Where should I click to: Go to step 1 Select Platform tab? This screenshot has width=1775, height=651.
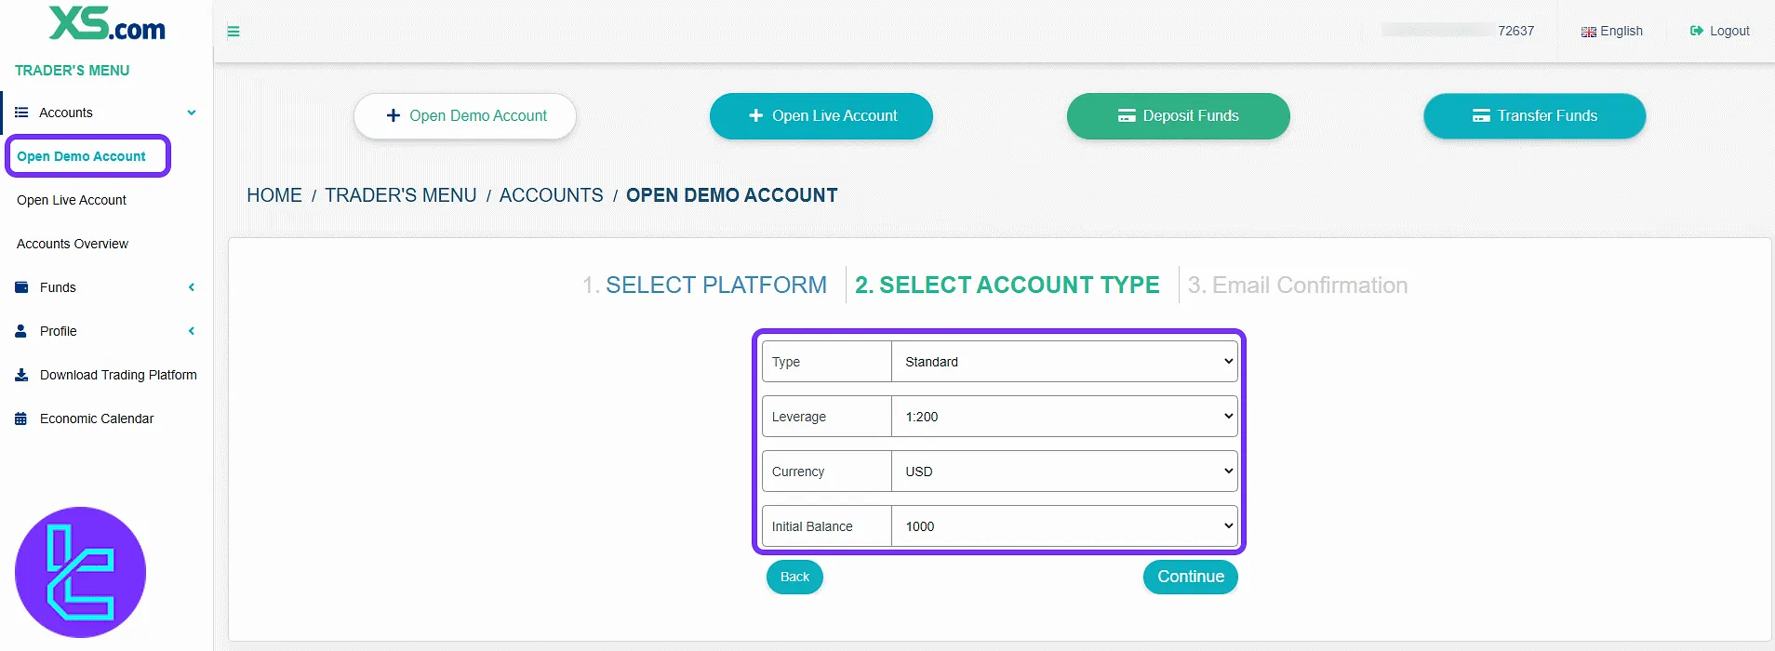pyautogui.click(x=704, y=285)
